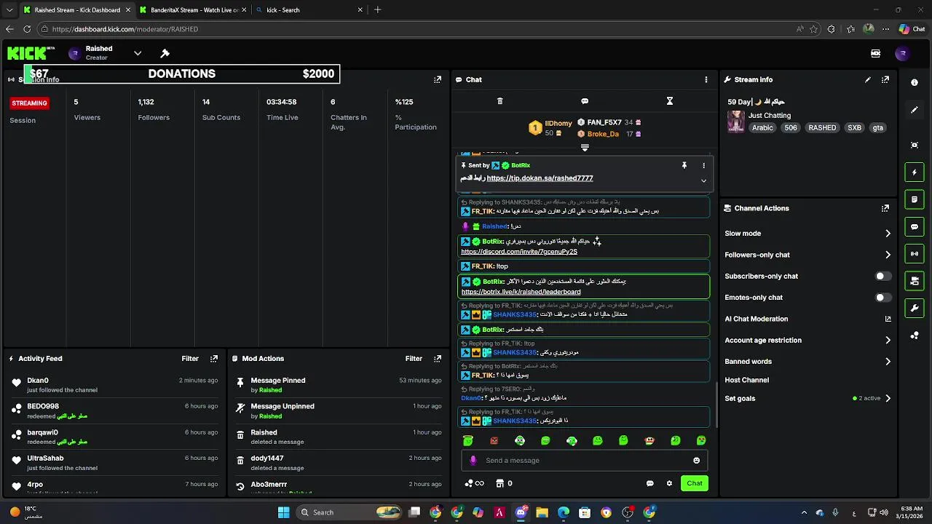Screen dimensions: 932x524
Task: Collapse the chat leaderboard handle
Action: point(585,148)
